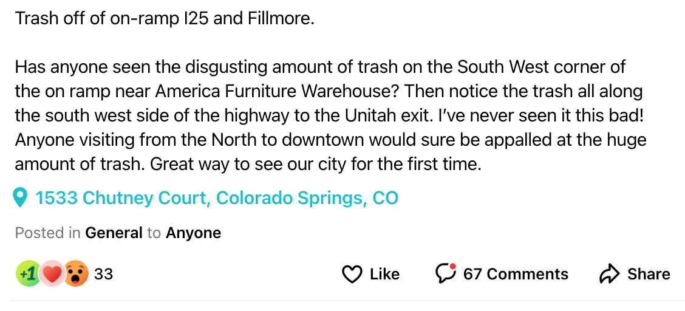Viewport: 685px width, 311px height.
Task: Click the words "America Furniture Warehouse" in the post
Action: point(278,91)
